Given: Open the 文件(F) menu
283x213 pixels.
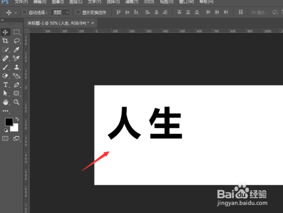Looking at the screenshot, I should pos(21,2).
